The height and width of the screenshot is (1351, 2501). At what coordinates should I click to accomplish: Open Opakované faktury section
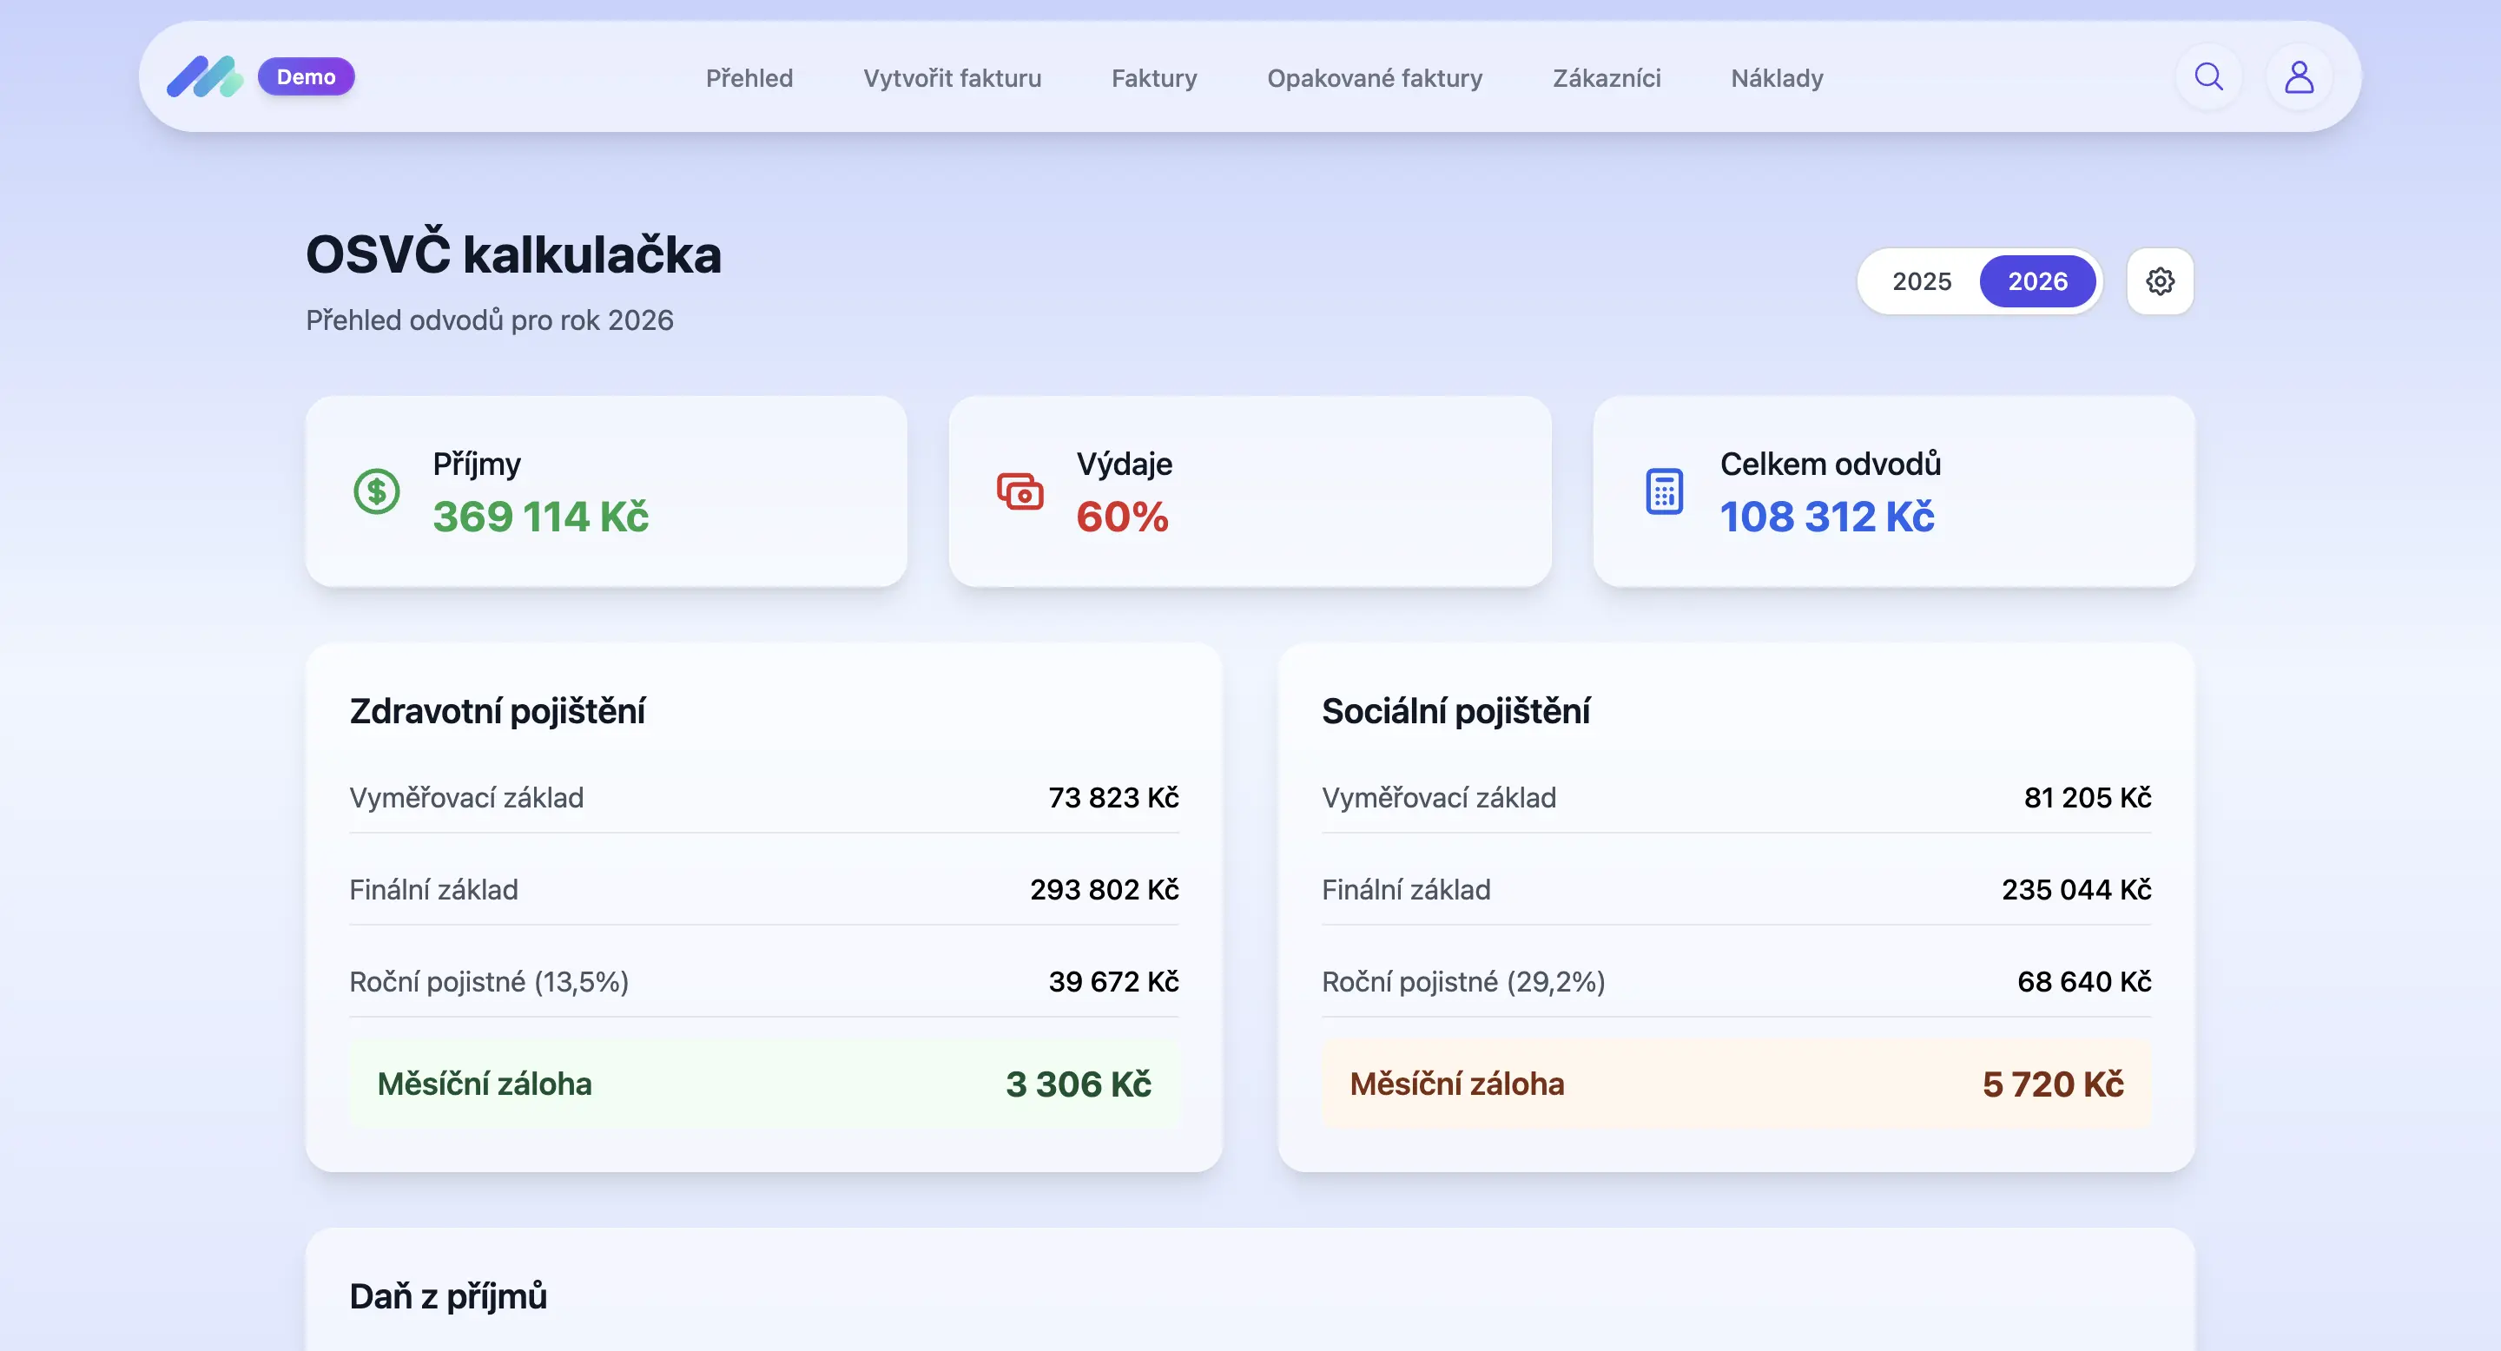click(1374, 77)
